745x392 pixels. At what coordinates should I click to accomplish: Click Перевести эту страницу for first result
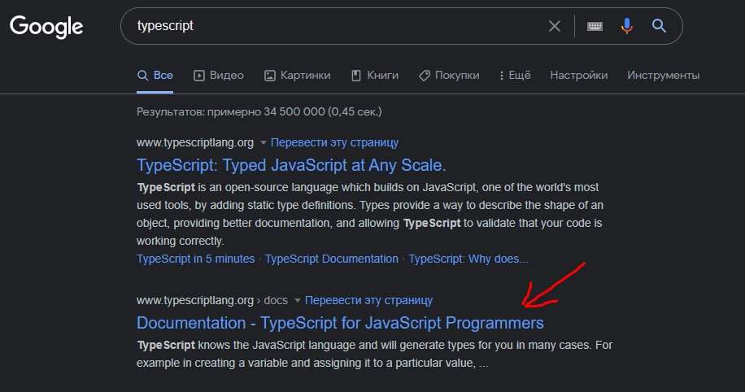tap(334, 142)
